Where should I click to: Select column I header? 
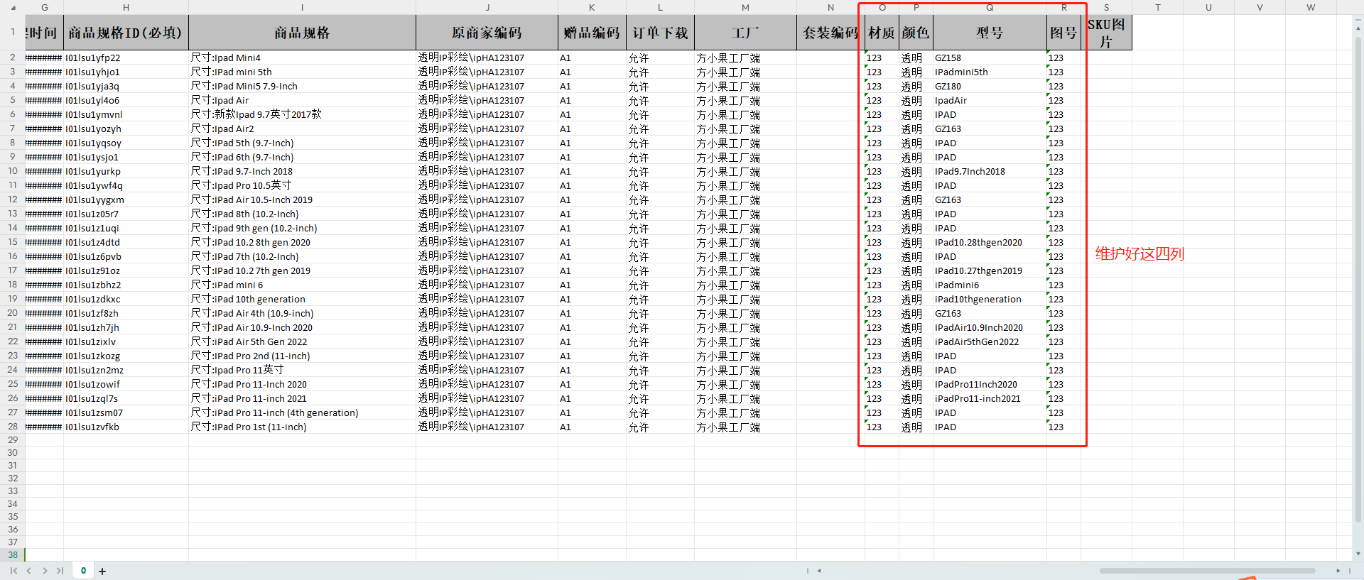(302, 7)
